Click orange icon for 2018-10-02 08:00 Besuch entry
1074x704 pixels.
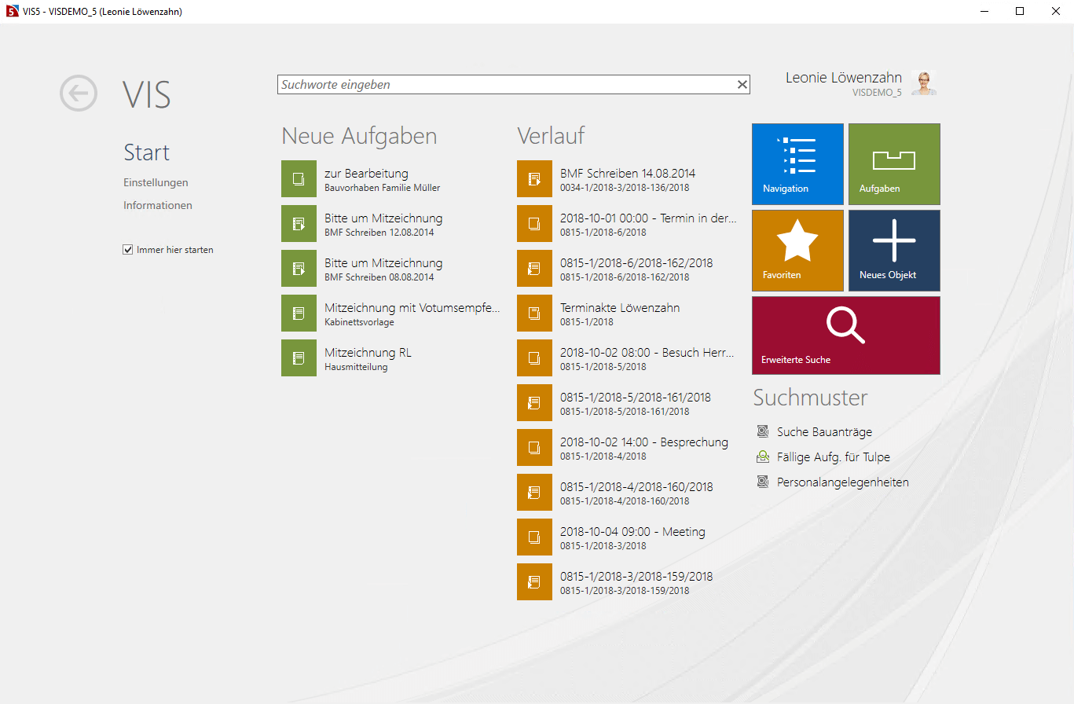[x=534, y=357]
